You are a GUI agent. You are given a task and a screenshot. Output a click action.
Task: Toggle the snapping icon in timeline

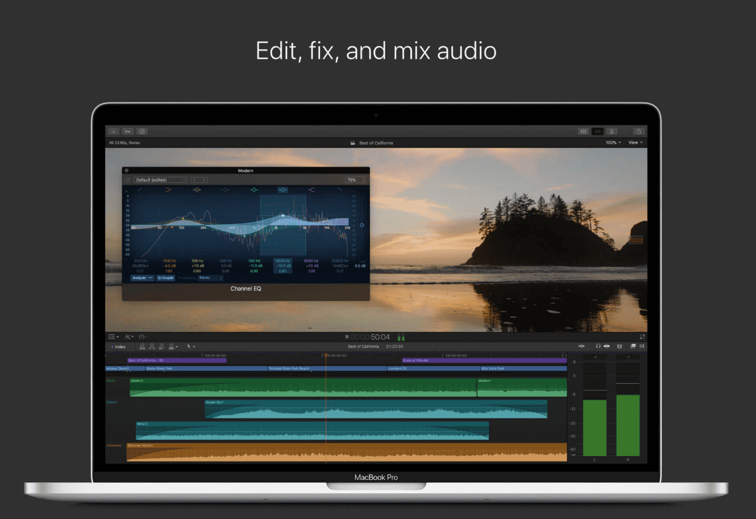tap(607, 347)
